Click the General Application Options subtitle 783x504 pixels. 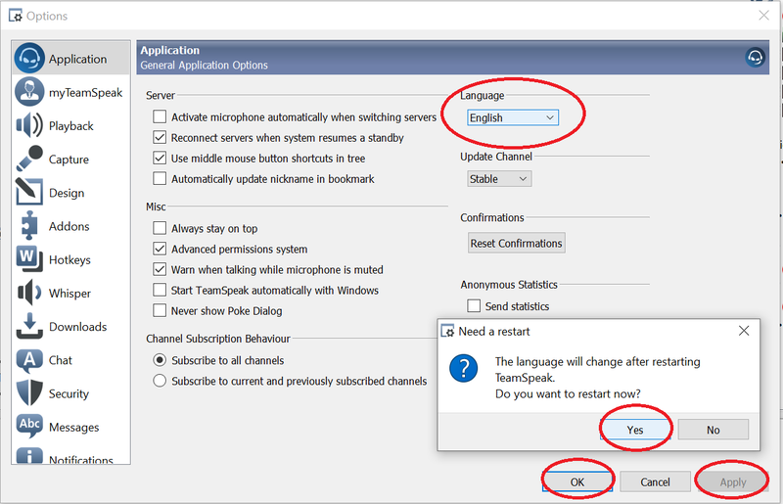coord(204,66)
